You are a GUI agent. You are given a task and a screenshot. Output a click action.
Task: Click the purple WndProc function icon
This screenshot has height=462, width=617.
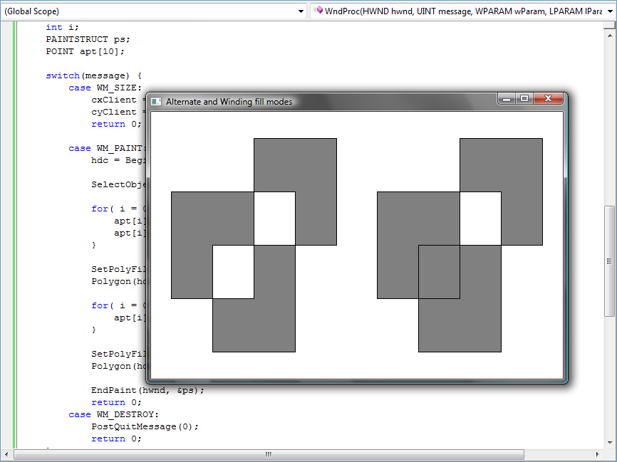click(x=319, y=10)
